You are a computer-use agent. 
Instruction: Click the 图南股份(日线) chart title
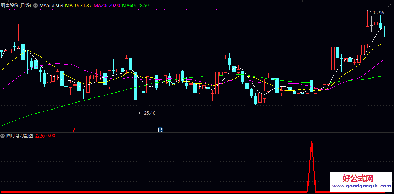(16, 5)
